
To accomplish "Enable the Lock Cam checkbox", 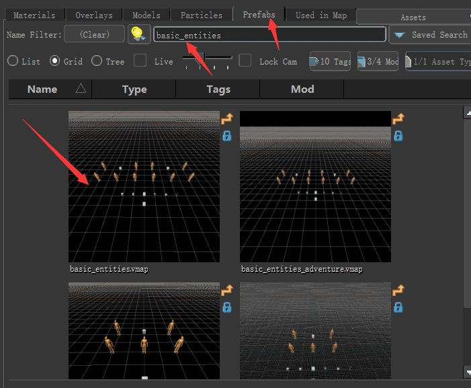I will click(246, 61).
